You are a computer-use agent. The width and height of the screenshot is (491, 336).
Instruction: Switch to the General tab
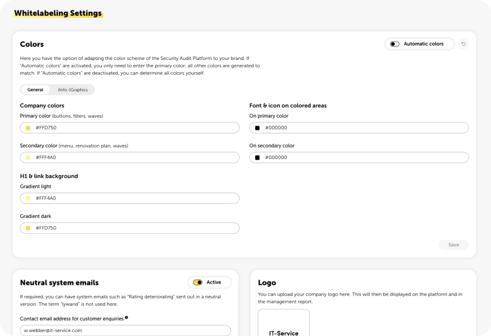click(35, 90)
